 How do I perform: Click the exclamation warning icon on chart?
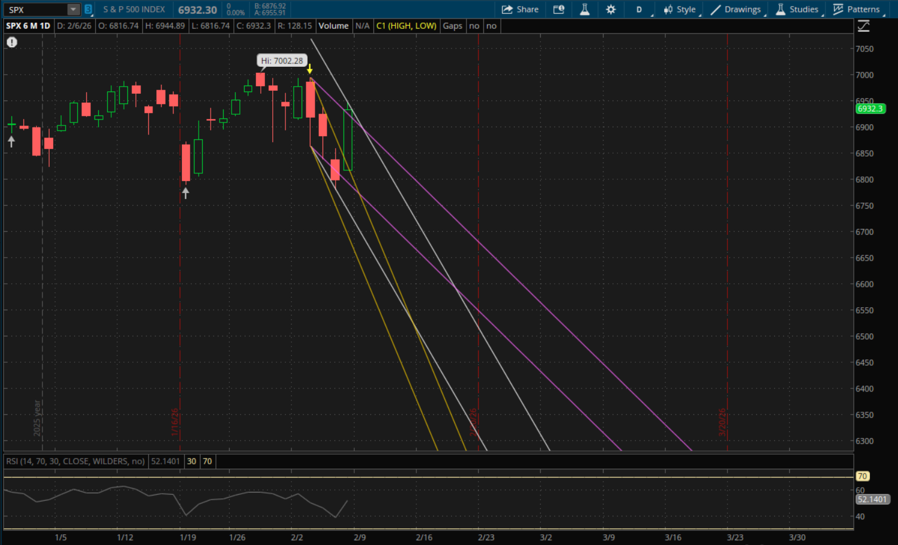tap(12, 42)
